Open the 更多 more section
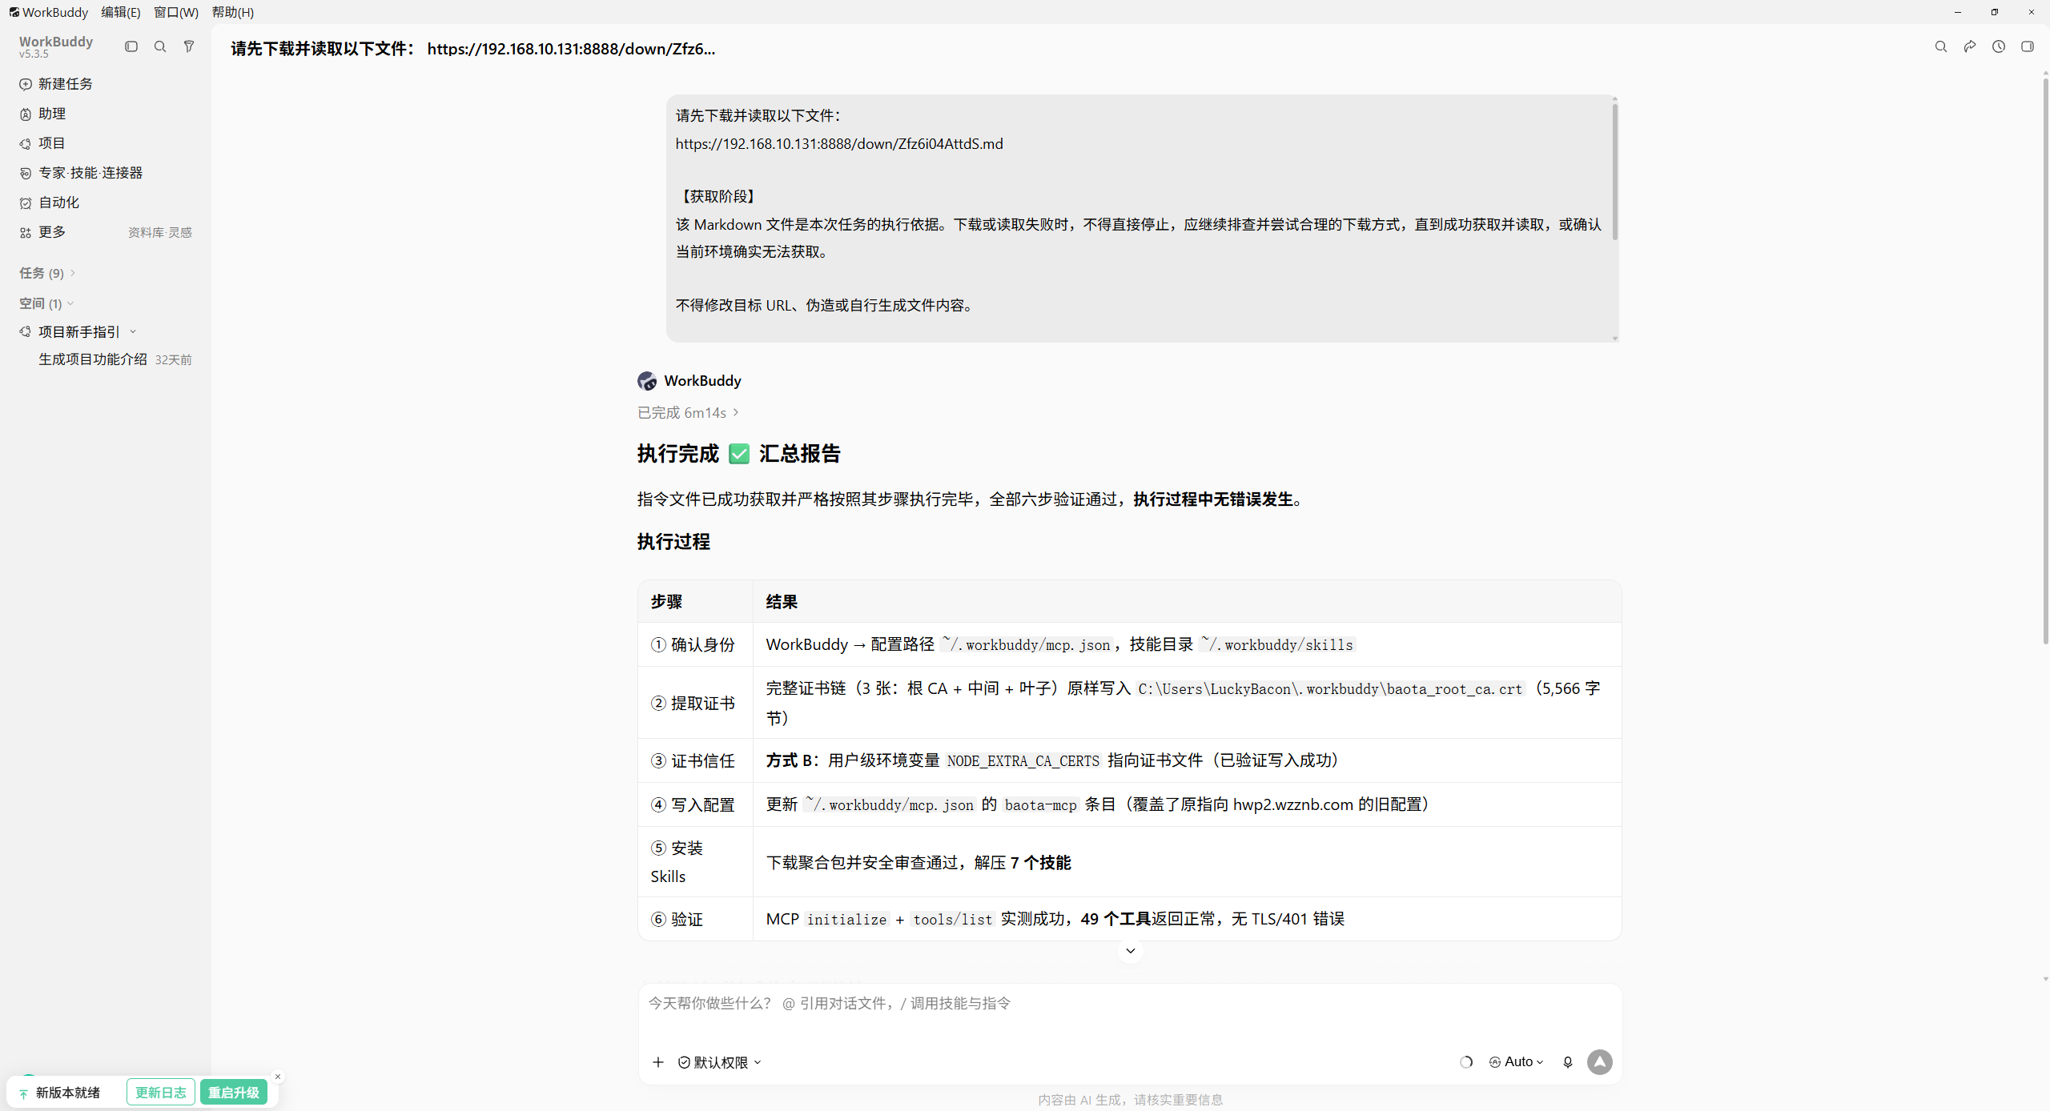The width and height of the screenshot is (2050, 1111). pyautogui.click(x=53, y=232)
